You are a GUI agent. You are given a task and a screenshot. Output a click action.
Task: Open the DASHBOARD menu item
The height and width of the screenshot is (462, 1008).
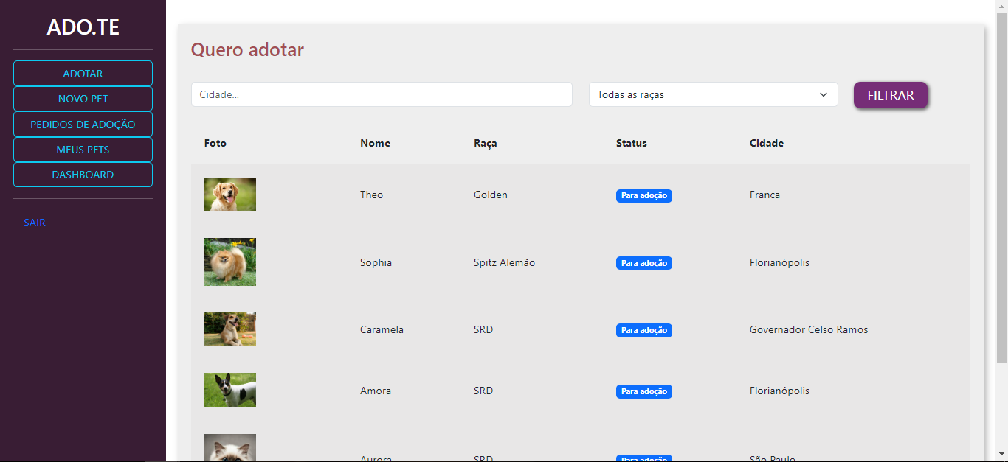[83, 175]
